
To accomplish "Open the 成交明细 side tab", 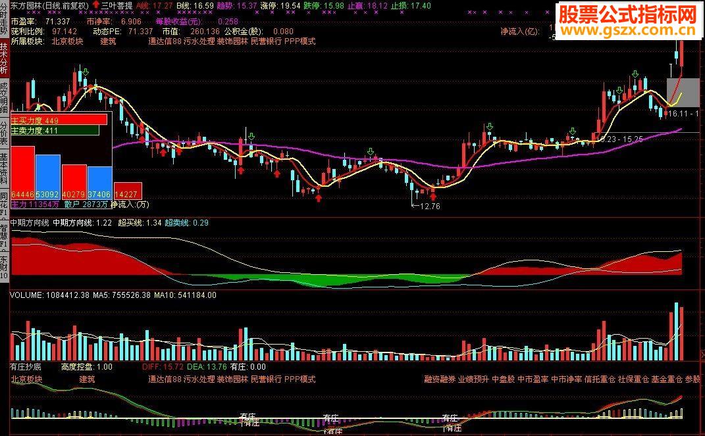I will pyautogui.click(x=3, y=98).
